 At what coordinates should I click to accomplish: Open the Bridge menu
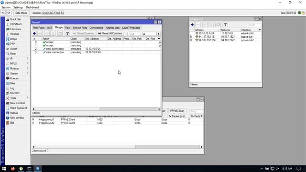(x=13, y=39)
